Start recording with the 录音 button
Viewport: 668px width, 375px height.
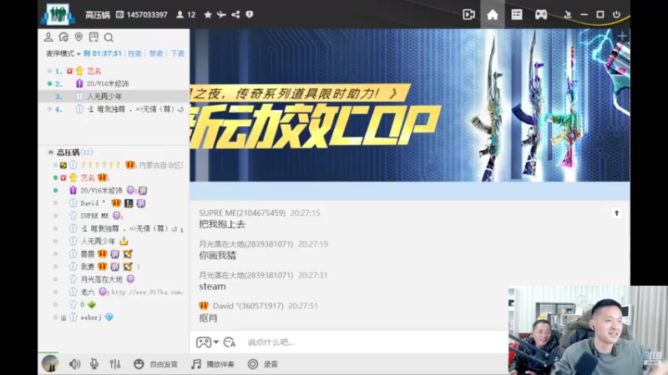(263, 364)
